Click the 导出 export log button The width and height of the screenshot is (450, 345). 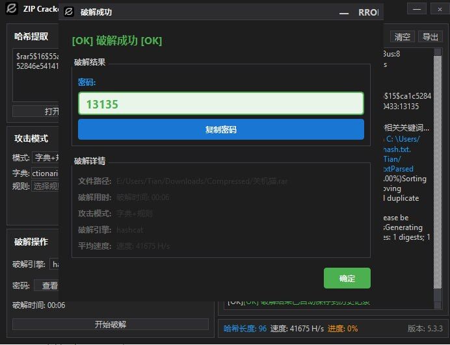[x=430, y=37]
